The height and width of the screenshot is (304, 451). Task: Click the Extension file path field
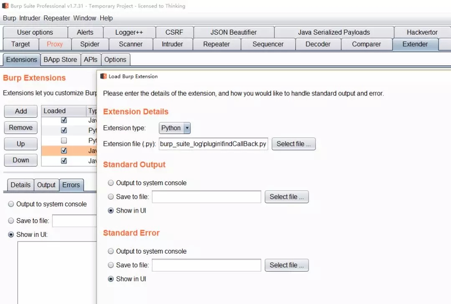pos(213,144)
